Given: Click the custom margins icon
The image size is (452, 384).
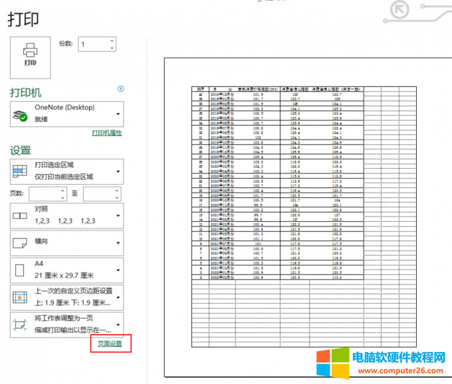Looking at the screenshot, I should tap(19, 298).
